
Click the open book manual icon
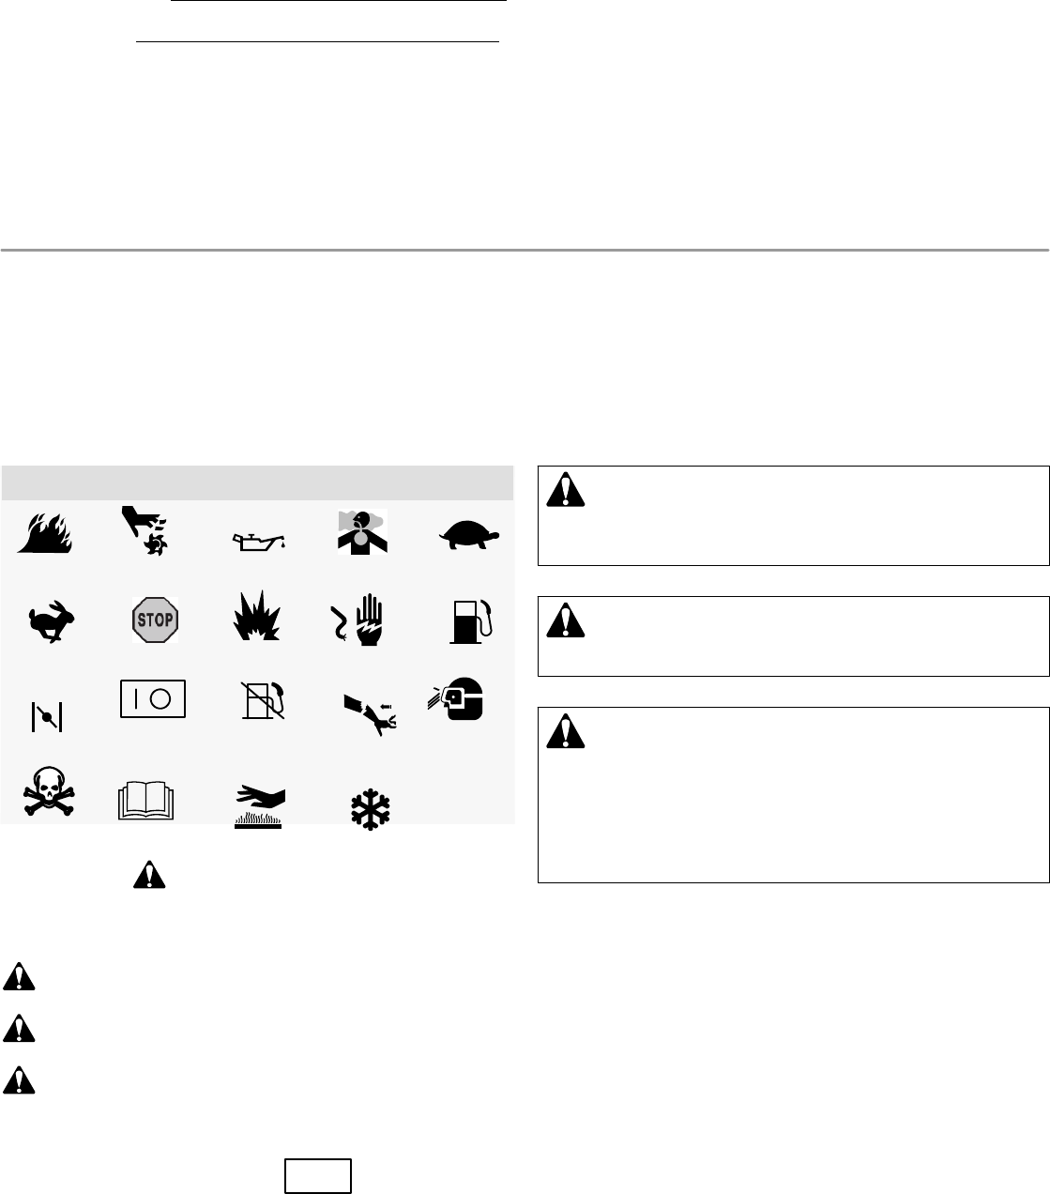pos(152,801)
